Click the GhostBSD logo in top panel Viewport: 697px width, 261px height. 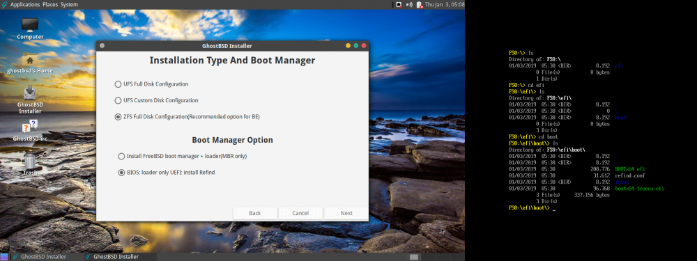pos(4,4)
